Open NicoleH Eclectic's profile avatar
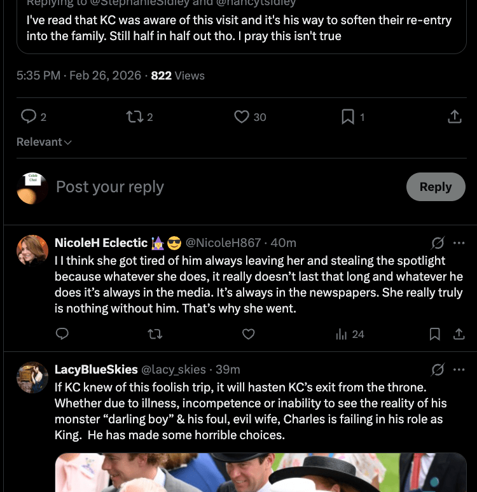The image size is (477, 492). click(x=32, y=251)
